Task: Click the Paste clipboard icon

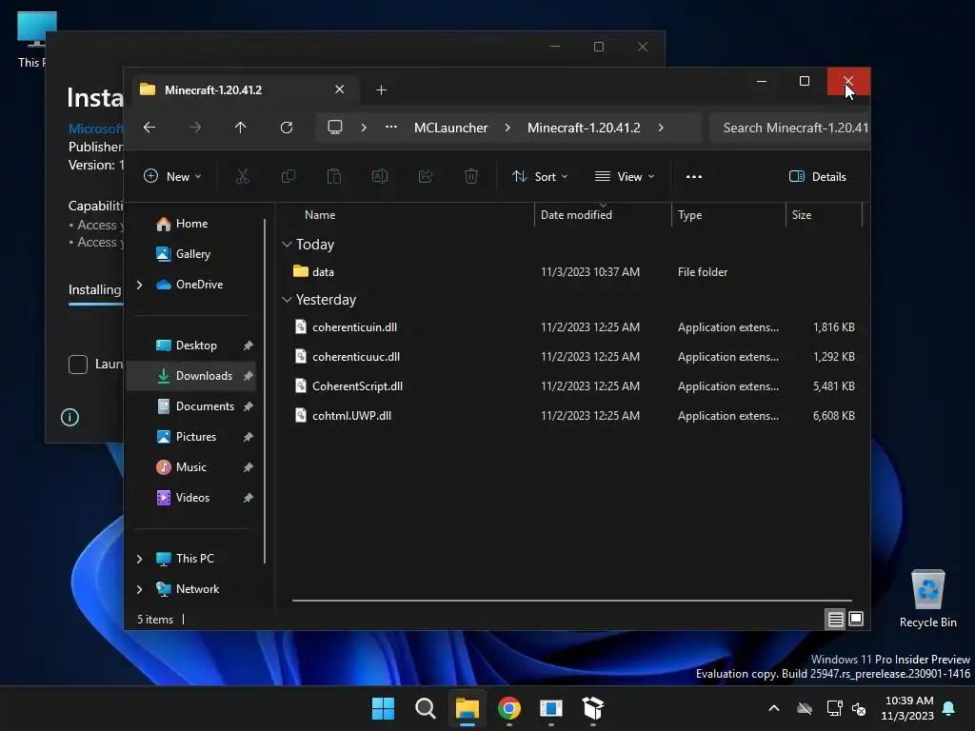Action: pyautogui.click(x=334, y=176)
